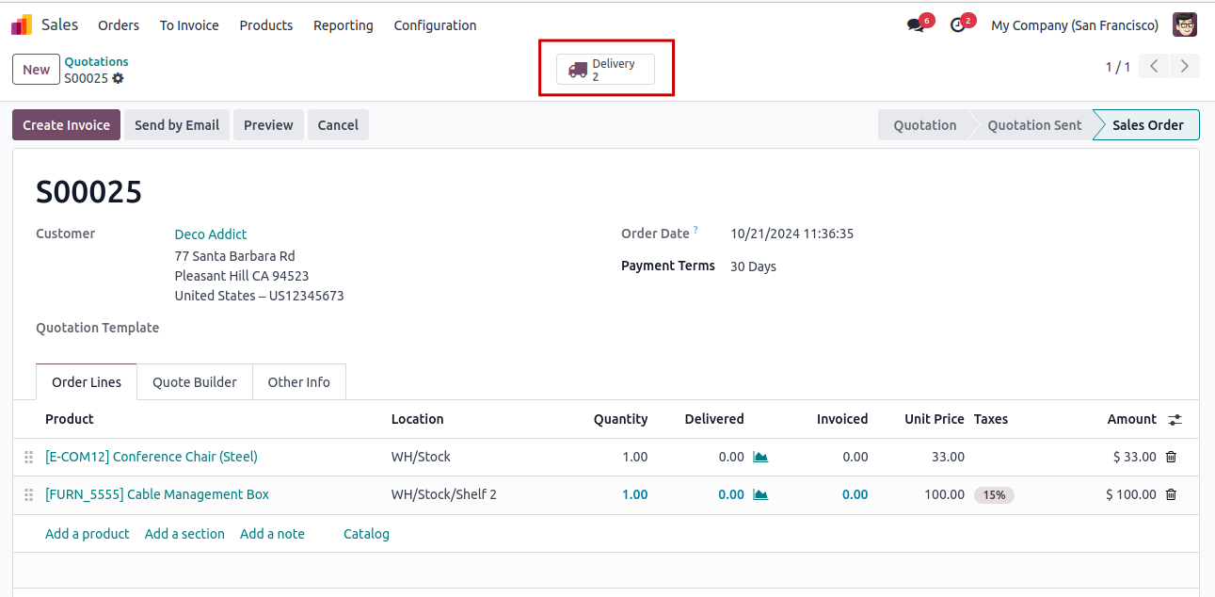Screen dimensions: 1215x597
Task: Grab the drag handle of Conference Chair row
Action: [28, 457]
